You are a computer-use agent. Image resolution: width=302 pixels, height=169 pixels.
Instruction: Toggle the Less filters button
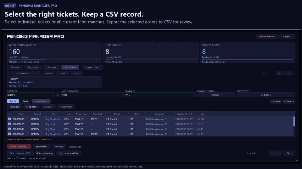click(41, 101)
